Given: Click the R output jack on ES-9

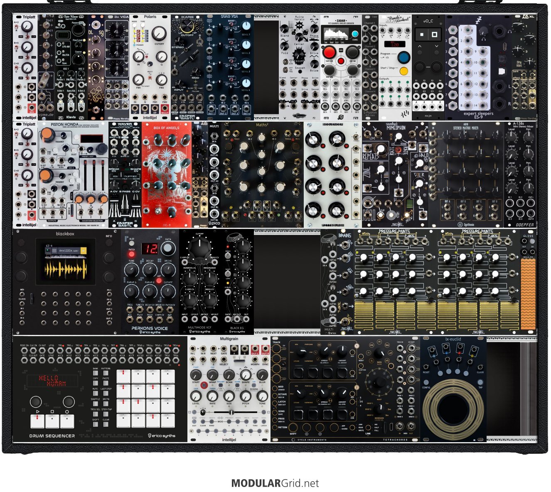Looking at the screenshot, I should coord(500,104).
